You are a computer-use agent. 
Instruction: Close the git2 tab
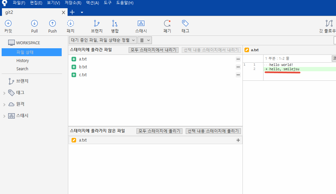(63, 12)
